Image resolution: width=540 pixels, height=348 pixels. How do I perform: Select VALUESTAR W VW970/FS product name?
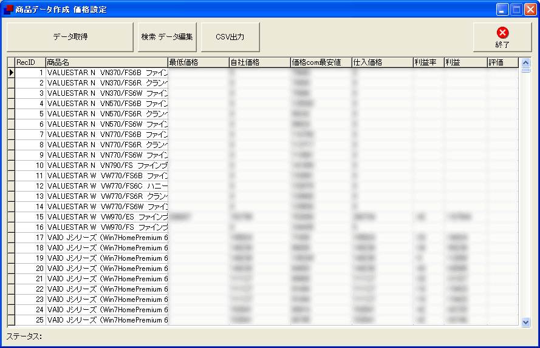click(107, 227)
